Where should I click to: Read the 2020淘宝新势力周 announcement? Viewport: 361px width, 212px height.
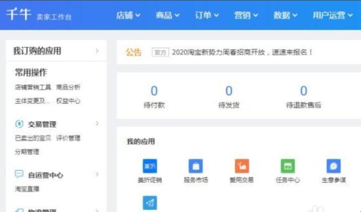[242, 52]
